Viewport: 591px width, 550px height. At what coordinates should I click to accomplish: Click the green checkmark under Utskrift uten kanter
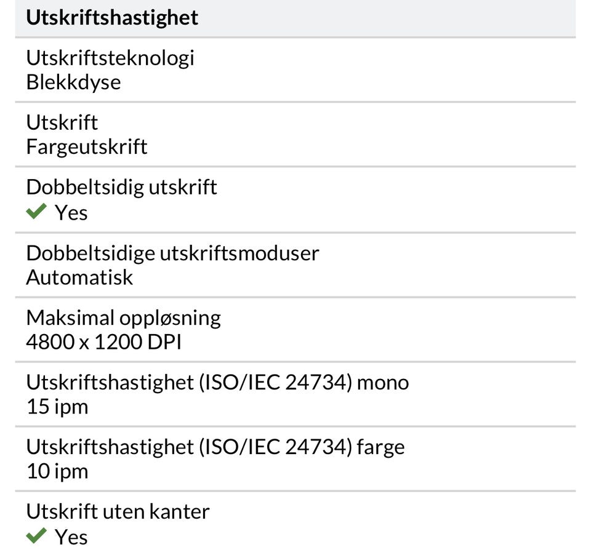[36, 536]
